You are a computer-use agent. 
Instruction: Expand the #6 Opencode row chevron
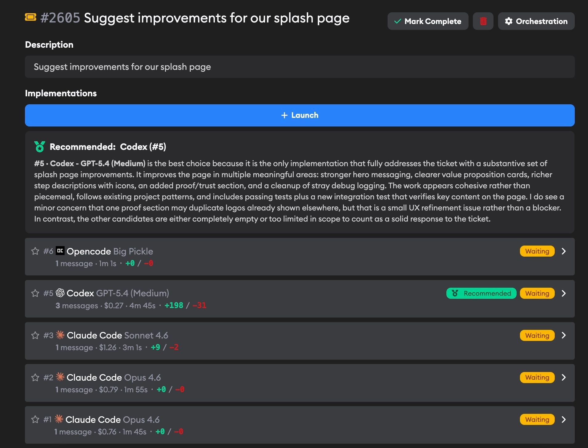(x=564, y=251)
